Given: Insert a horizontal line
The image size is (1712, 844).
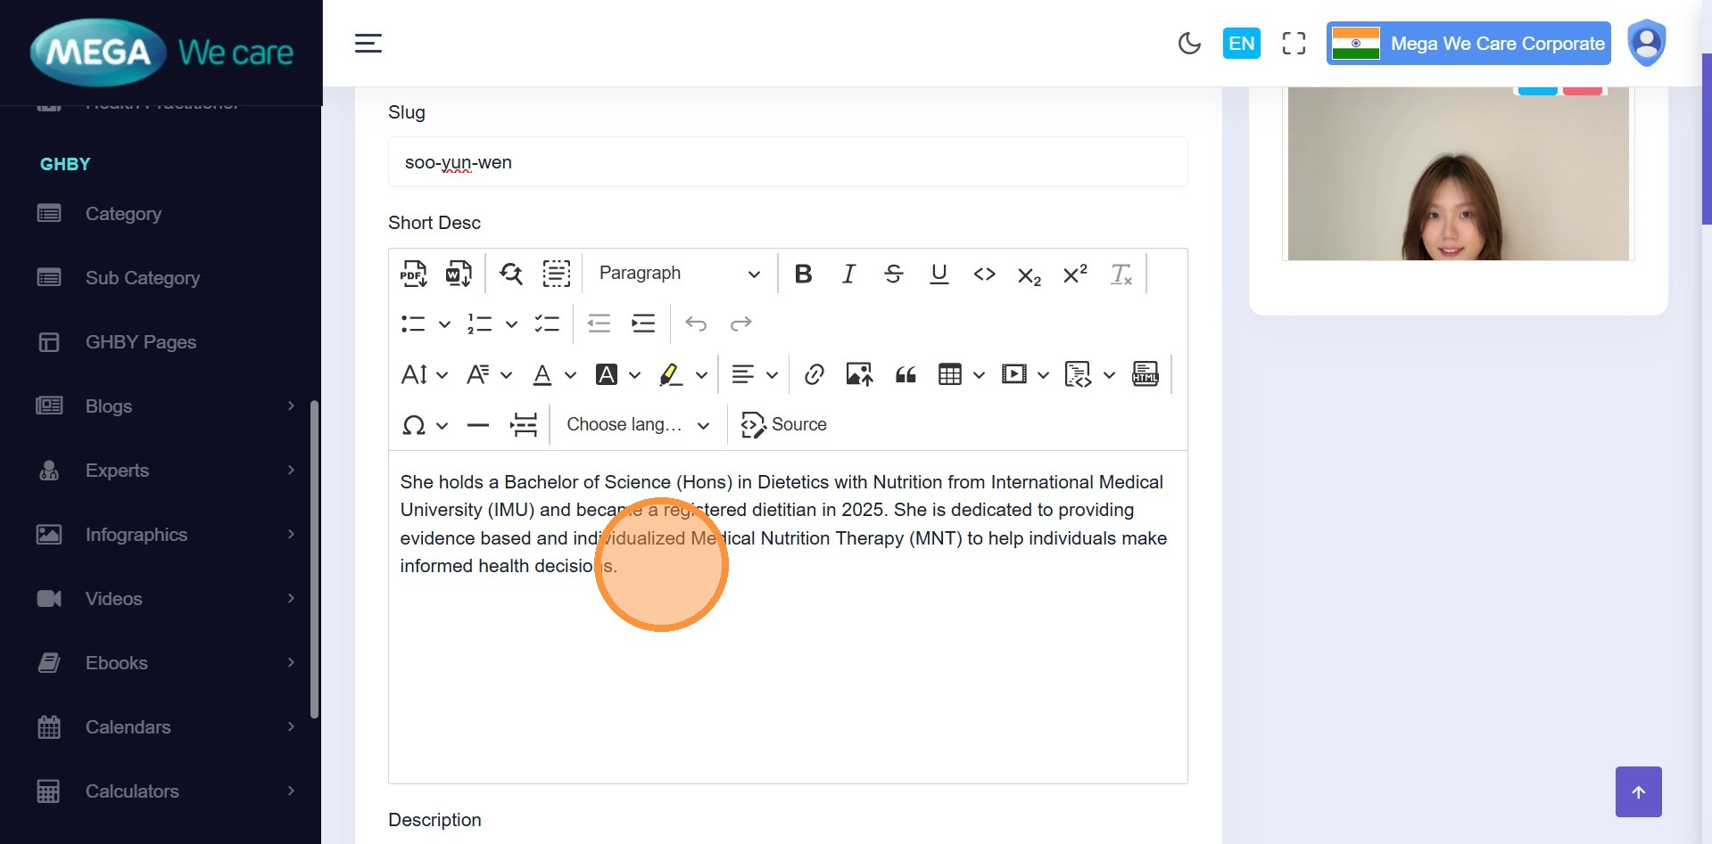Looking at the screenshot, I should point(478,425).
